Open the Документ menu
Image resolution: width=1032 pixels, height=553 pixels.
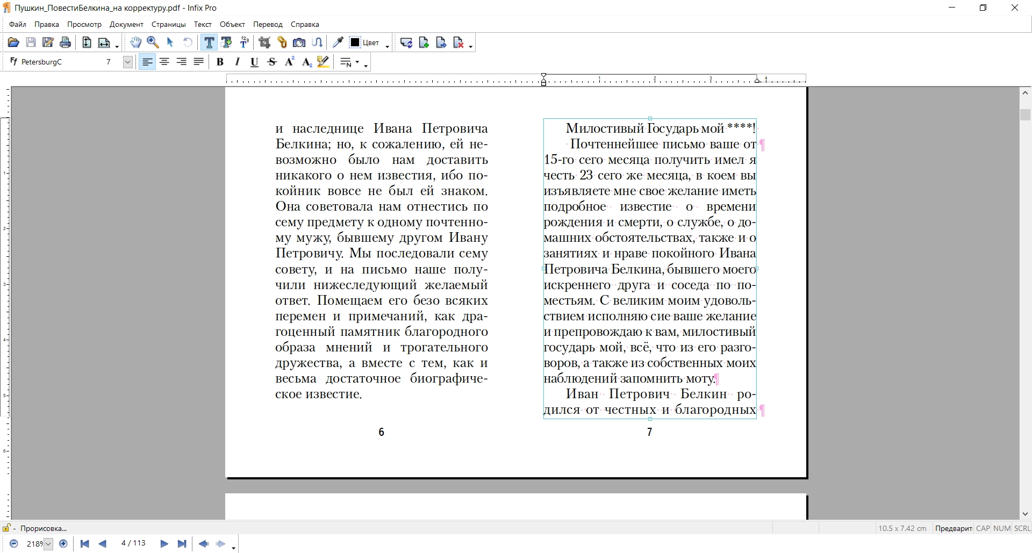coord(126,24)
